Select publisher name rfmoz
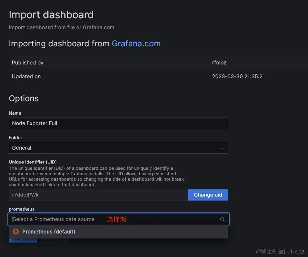The image size is (308, 257). point(219,63)
